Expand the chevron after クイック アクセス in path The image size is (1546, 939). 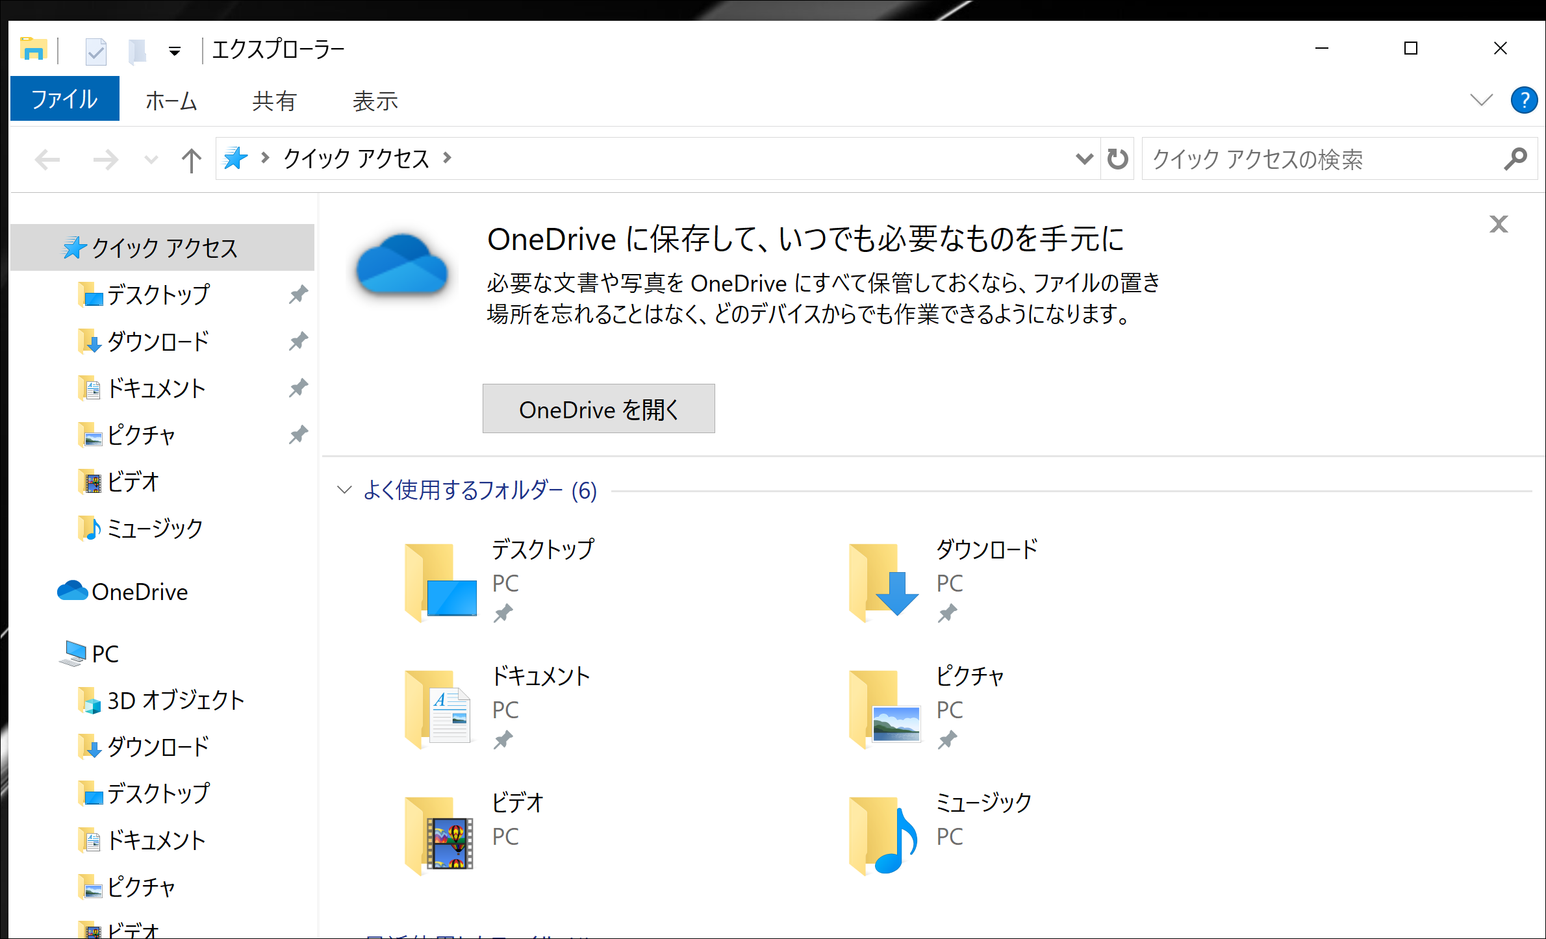click(447, 158)
